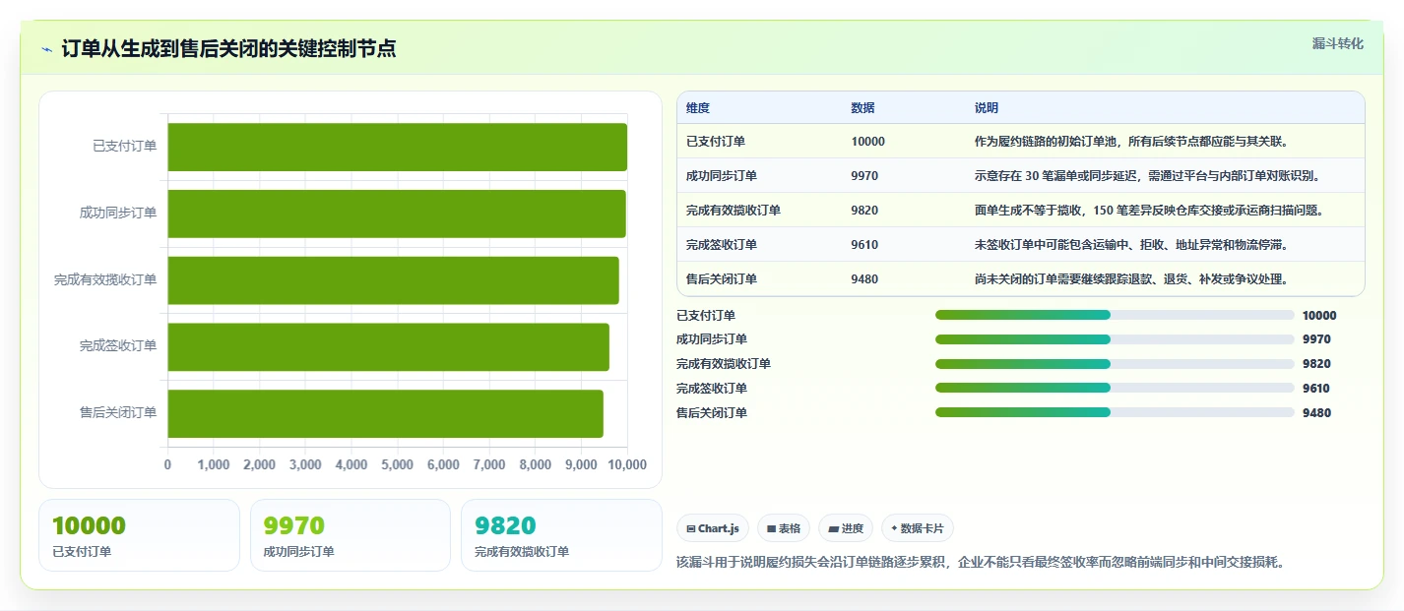This screenshot has width=1404, height=611.
Task: Click the 完成有效揽收订单 bar in the chart
Action: (394, 280)
